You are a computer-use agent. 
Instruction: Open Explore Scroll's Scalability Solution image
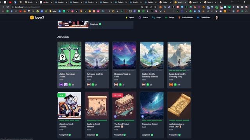click(152, 55)
